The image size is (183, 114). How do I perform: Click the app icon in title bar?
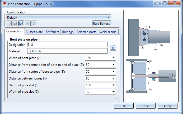[4, 4]
